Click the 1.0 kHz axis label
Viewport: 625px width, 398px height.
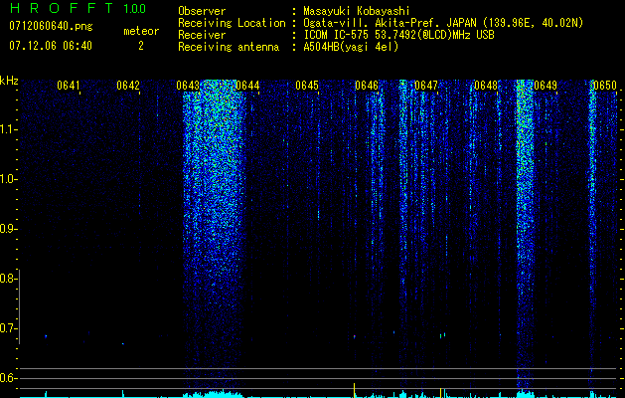tap(8, 179)
